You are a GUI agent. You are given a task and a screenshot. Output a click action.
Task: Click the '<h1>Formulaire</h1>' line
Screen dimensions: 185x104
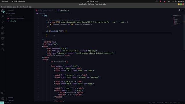pyautogui.click(x=59, y=62)
